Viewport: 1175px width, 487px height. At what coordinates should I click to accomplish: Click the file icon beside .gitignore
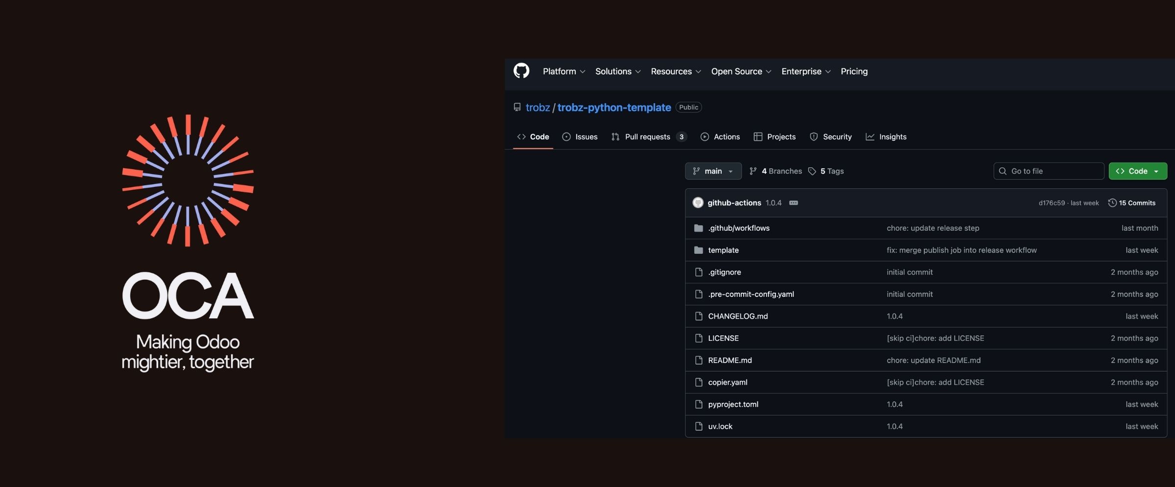[x=699, y=272]
